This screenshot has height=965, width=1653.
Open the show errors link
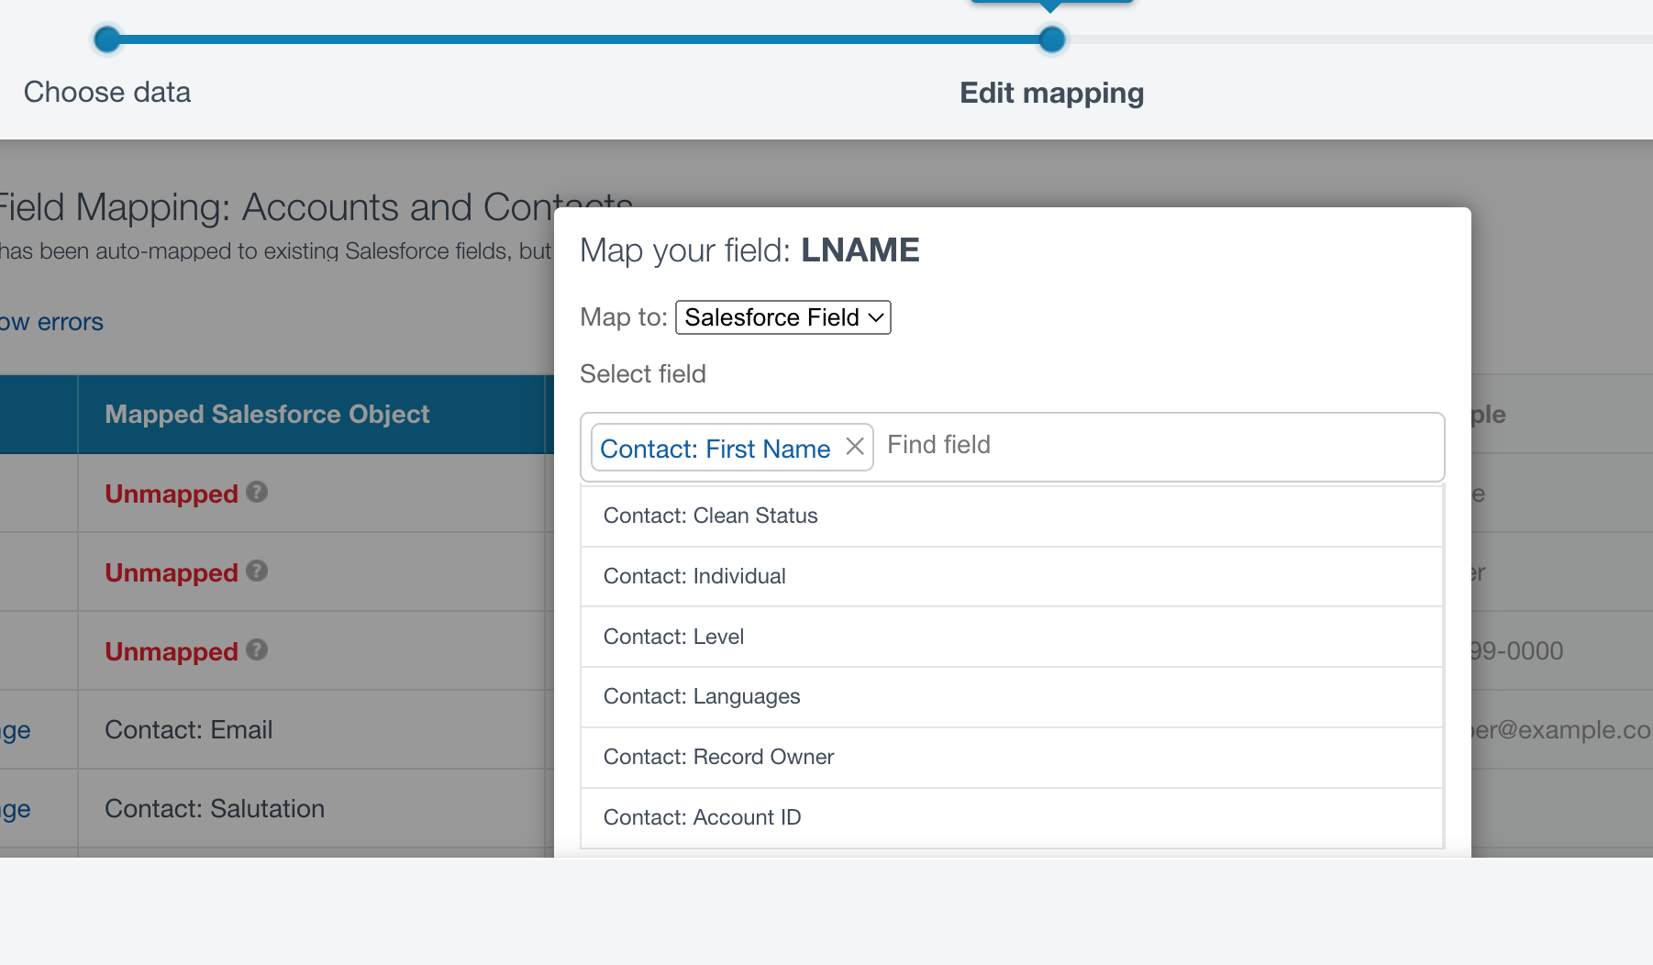click(x=51, y=323)
